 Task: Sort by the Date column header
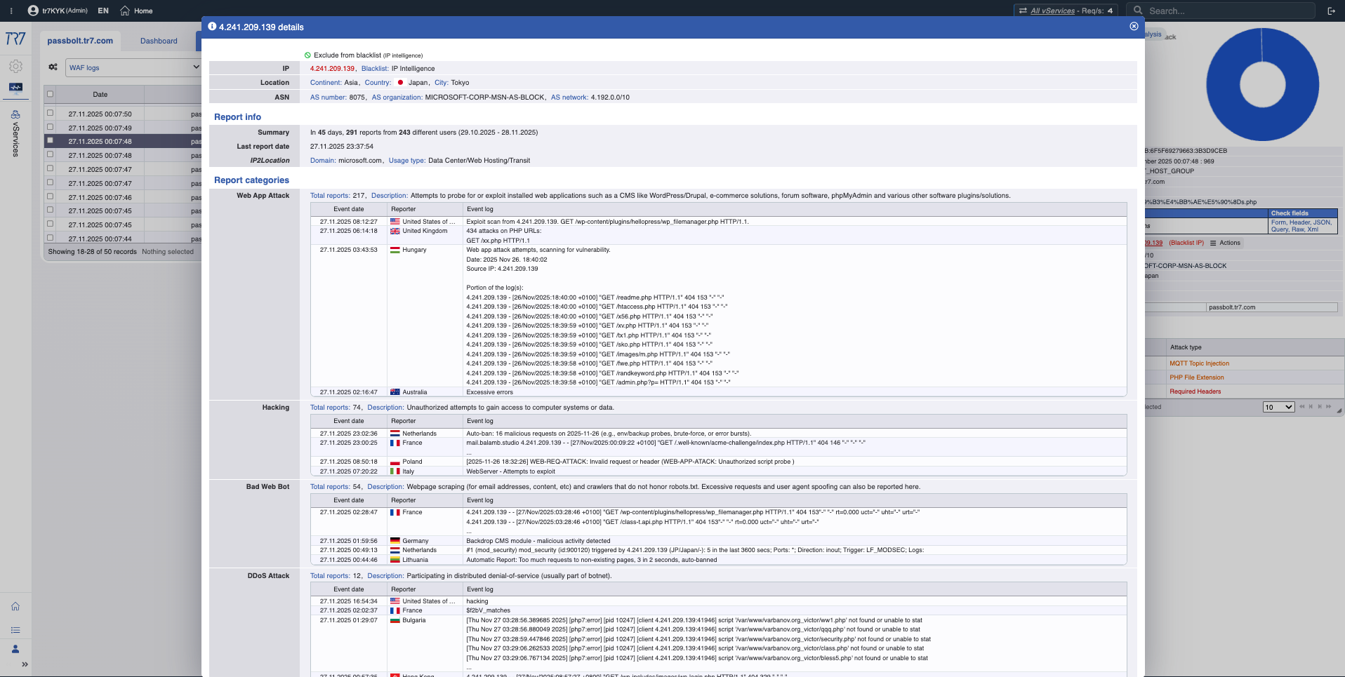pos(100,94)
